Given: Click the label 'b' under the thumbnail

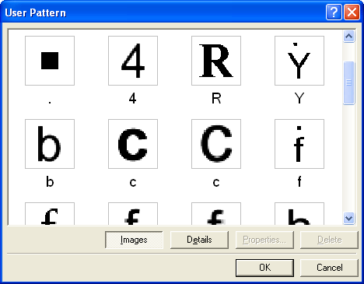Looking at the screenshot, I should click(50, 181).
